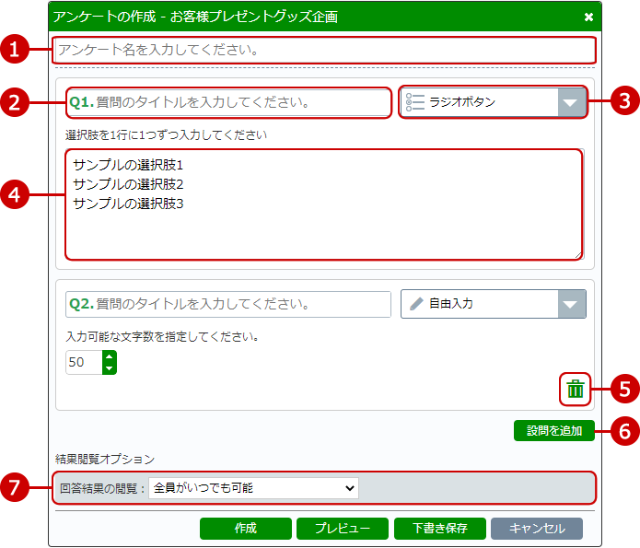Close the survey creation dialog

coord(588,17)
